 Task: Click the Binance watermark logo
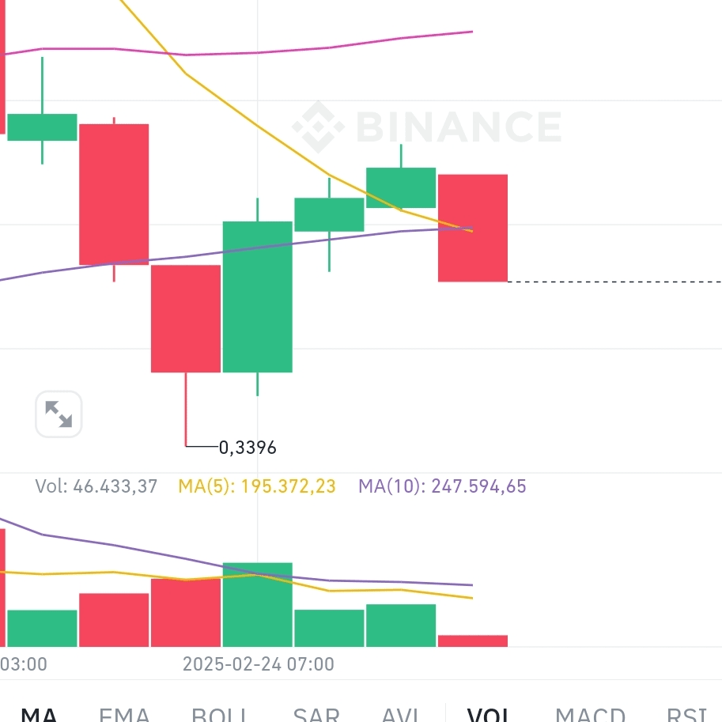pyautogui.click(x=427, y=127)
